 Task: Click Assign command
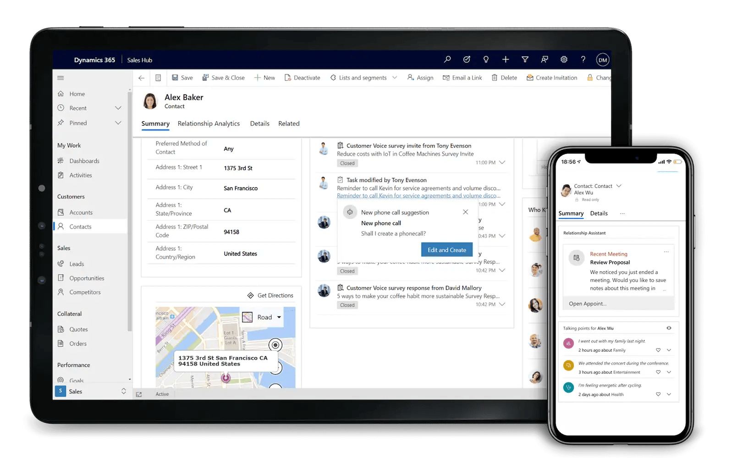[420, 78]
